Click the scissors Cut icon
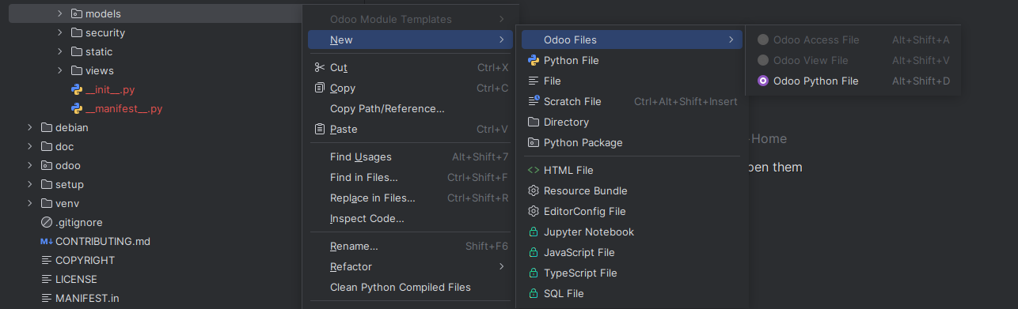Screen dimensions: 1018x309 (319, 67)
